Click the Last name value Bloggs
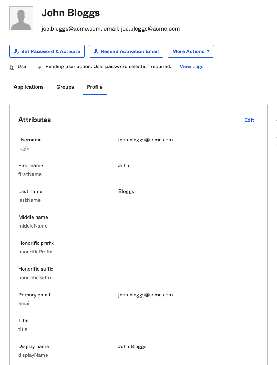 tap(126, 191)
